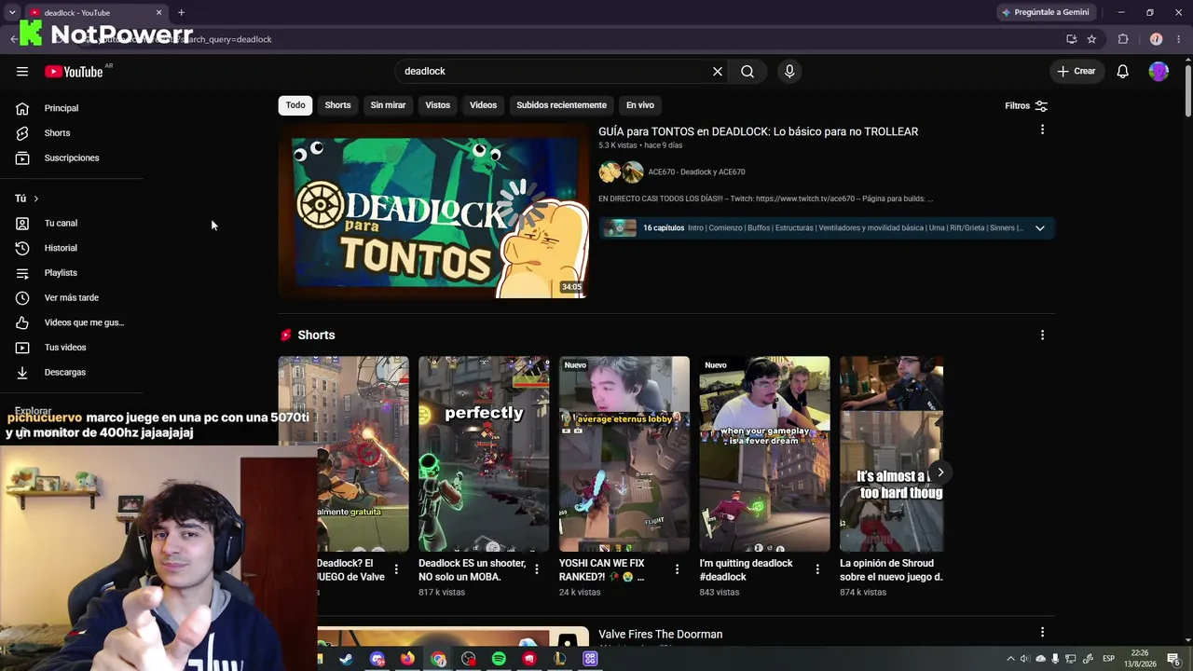The width and height of the screenshot is (1193, 671).
Task: Open options for the Shorts shelf
Action: coord(1042,335)
